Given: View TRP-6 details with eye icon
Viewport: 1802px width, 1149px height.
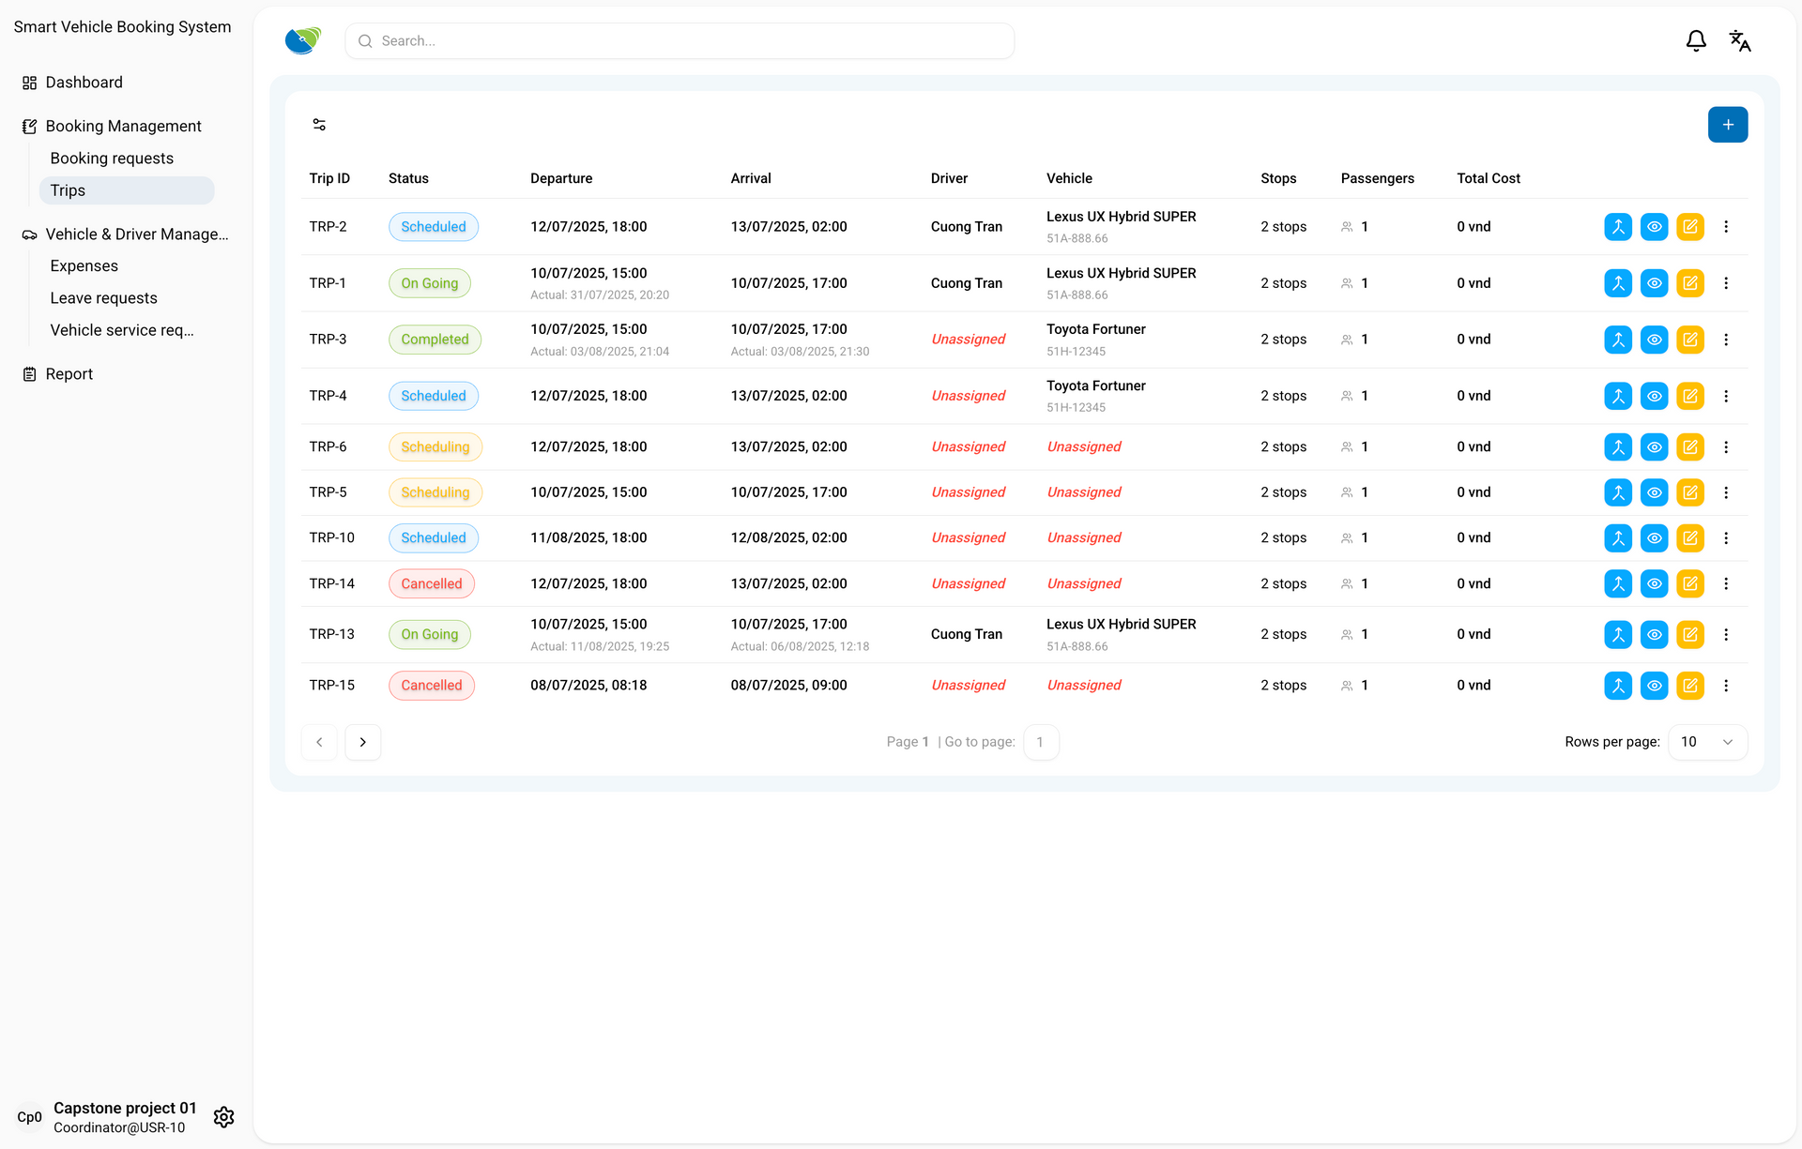Looking at the screenshot, I should point(1654,447).
